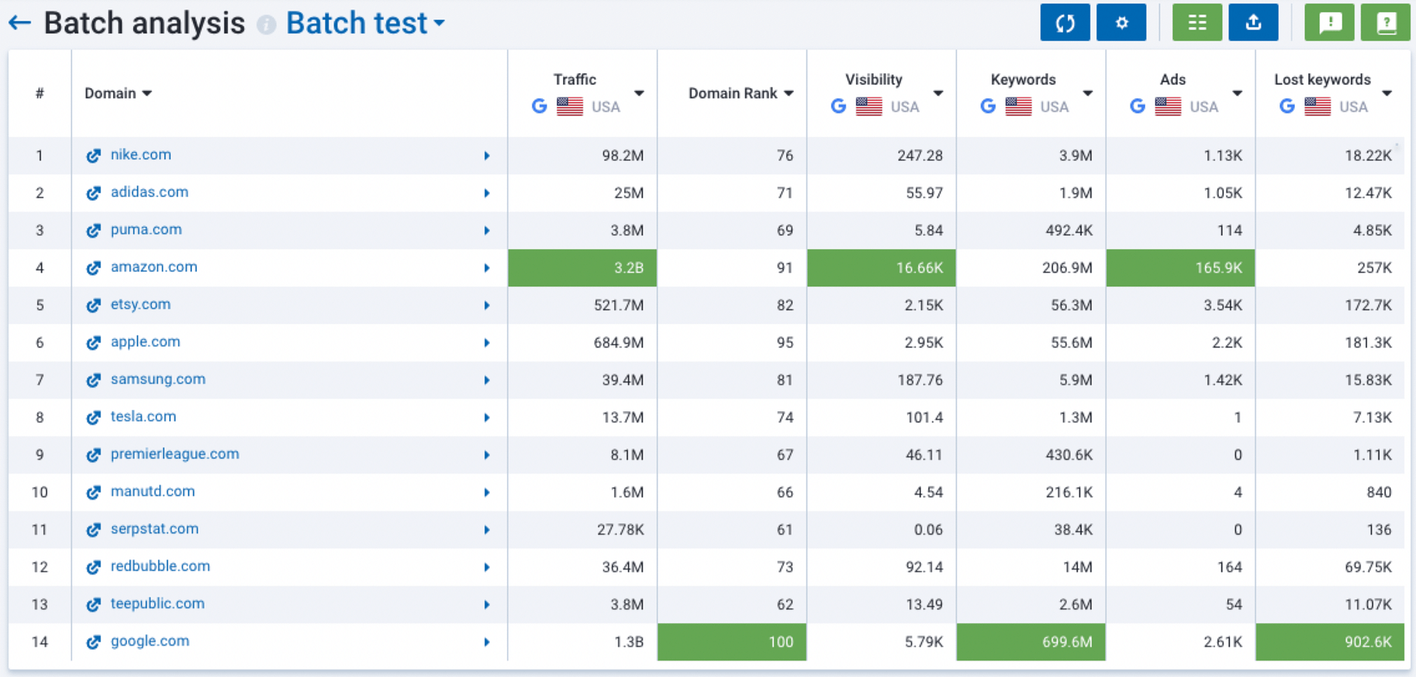Open the feedback icon
Viewport: 1416px width, 677px height.
pyautogui.click(x=1329, y=22)
